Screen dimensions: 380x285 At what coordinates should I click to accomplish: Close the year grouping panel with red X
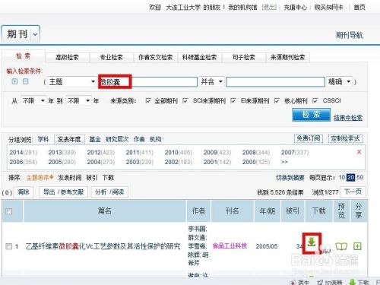[359, 152]
